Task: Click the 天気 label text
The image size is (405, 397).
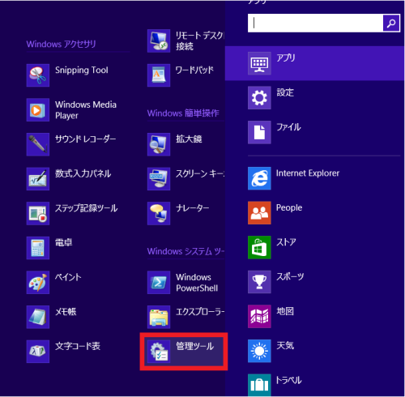Action: click(x=285, y=345)
